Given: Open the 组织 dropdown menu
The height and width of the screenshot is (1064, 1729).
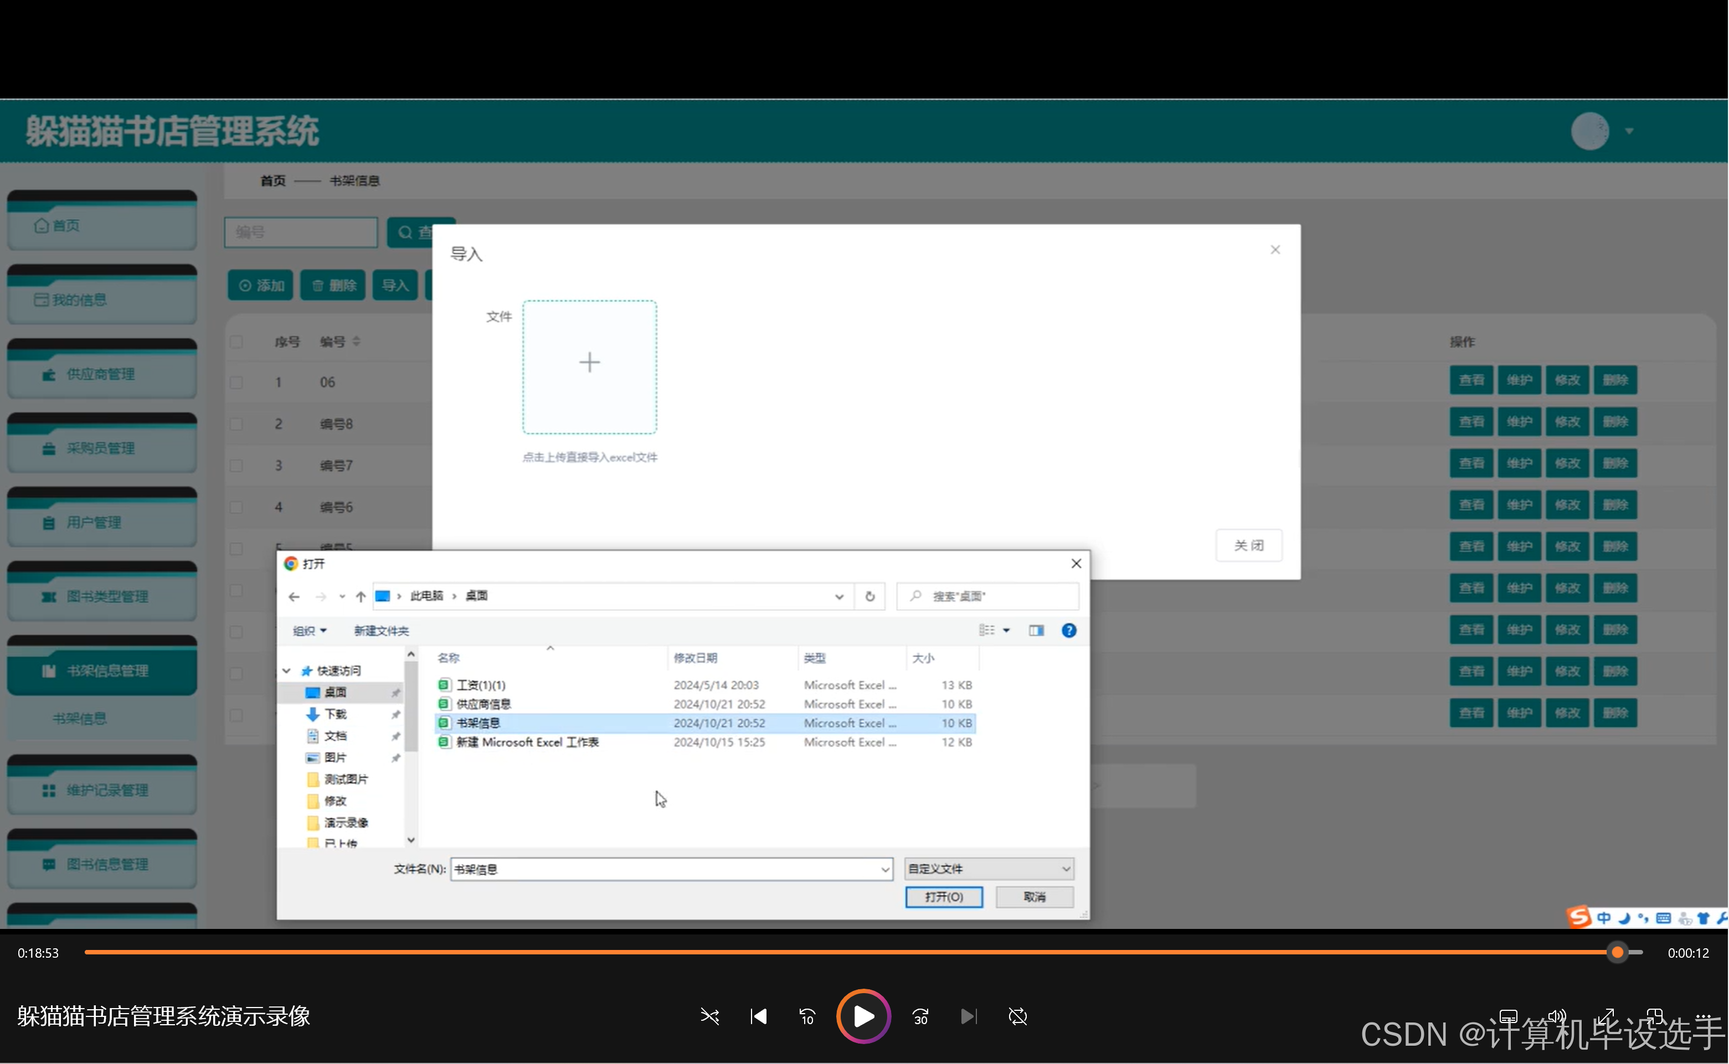Looking at the screenshot, I should pyautogui.click(x=309, y=631).
